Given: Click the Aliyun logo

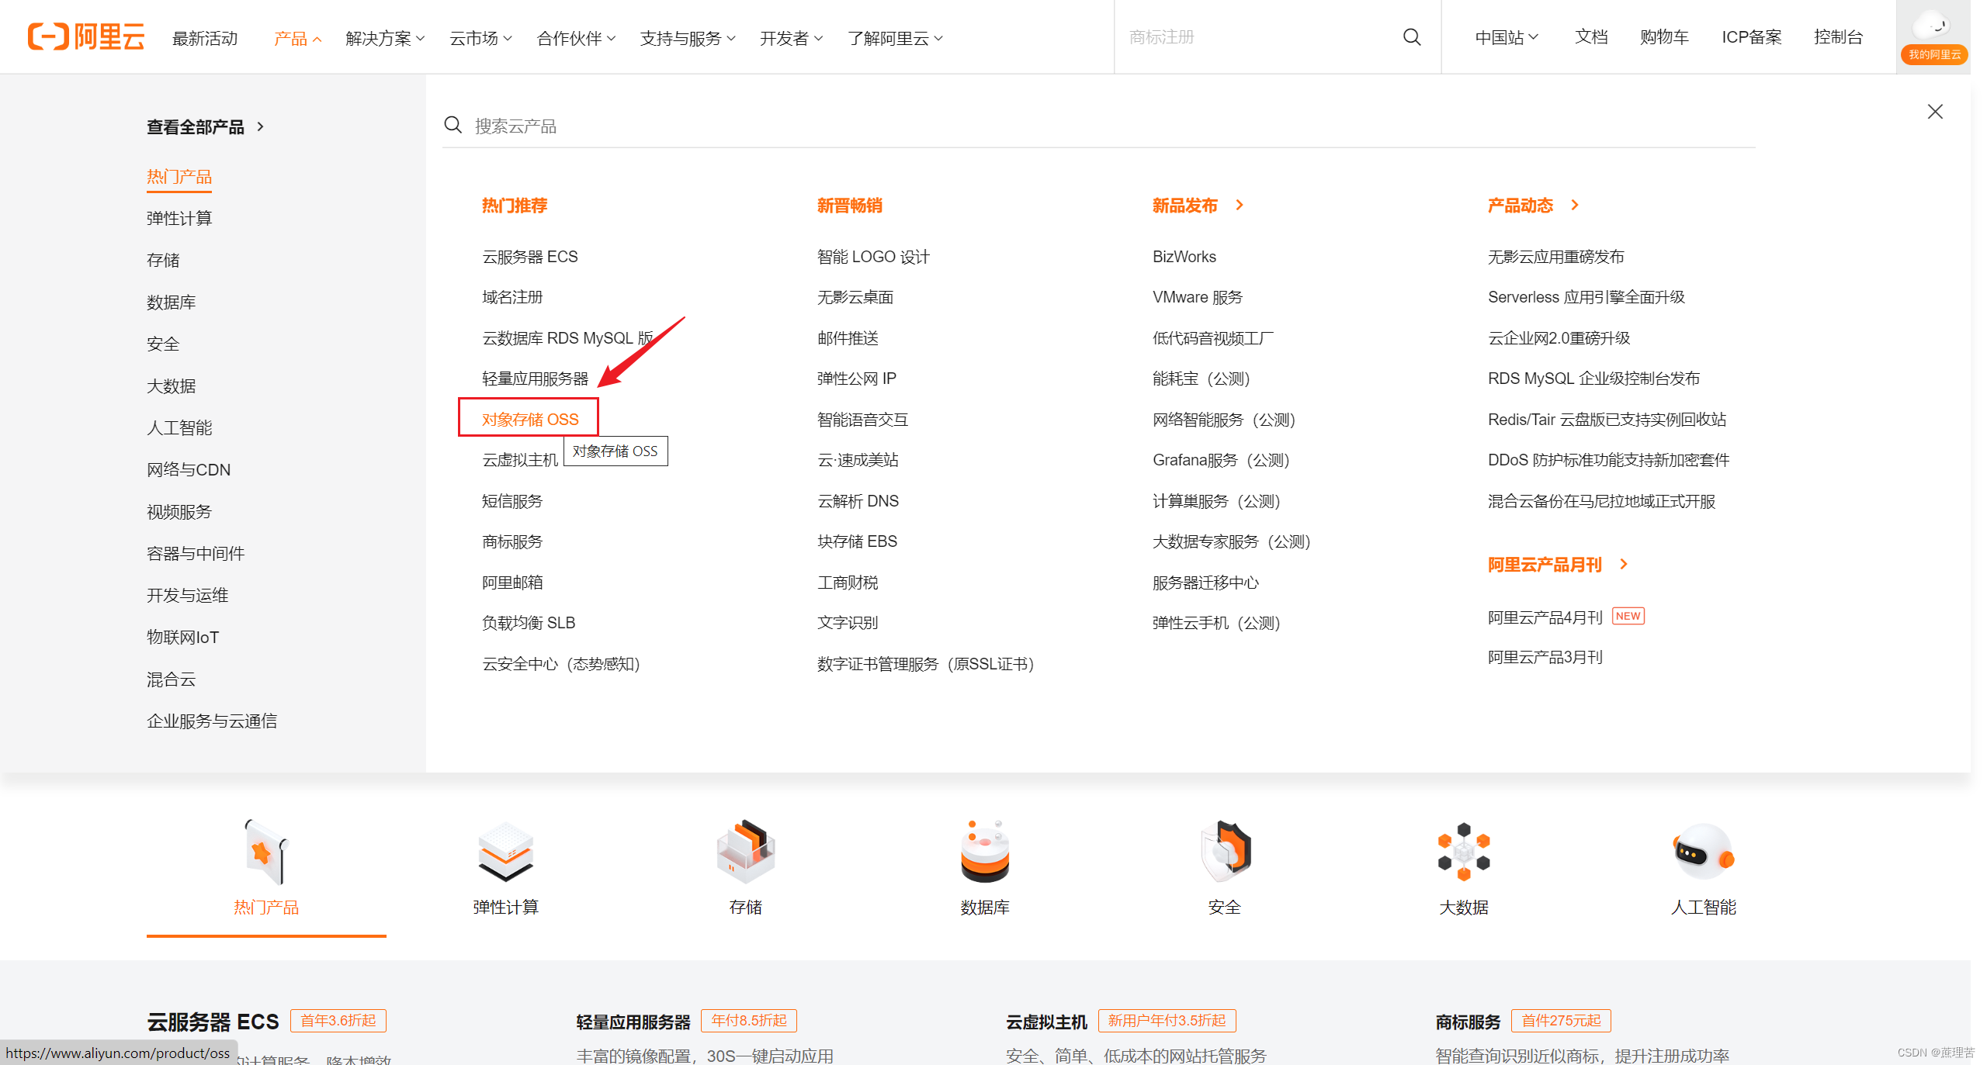Looking at the screenshot, I should [86, 36].
